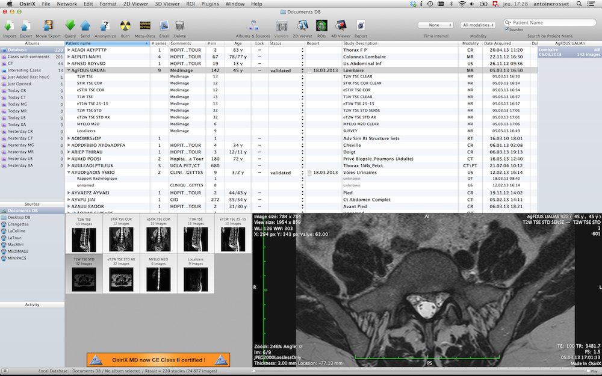
Task: Click the Export toolbar icon
Action: point(26,26)
